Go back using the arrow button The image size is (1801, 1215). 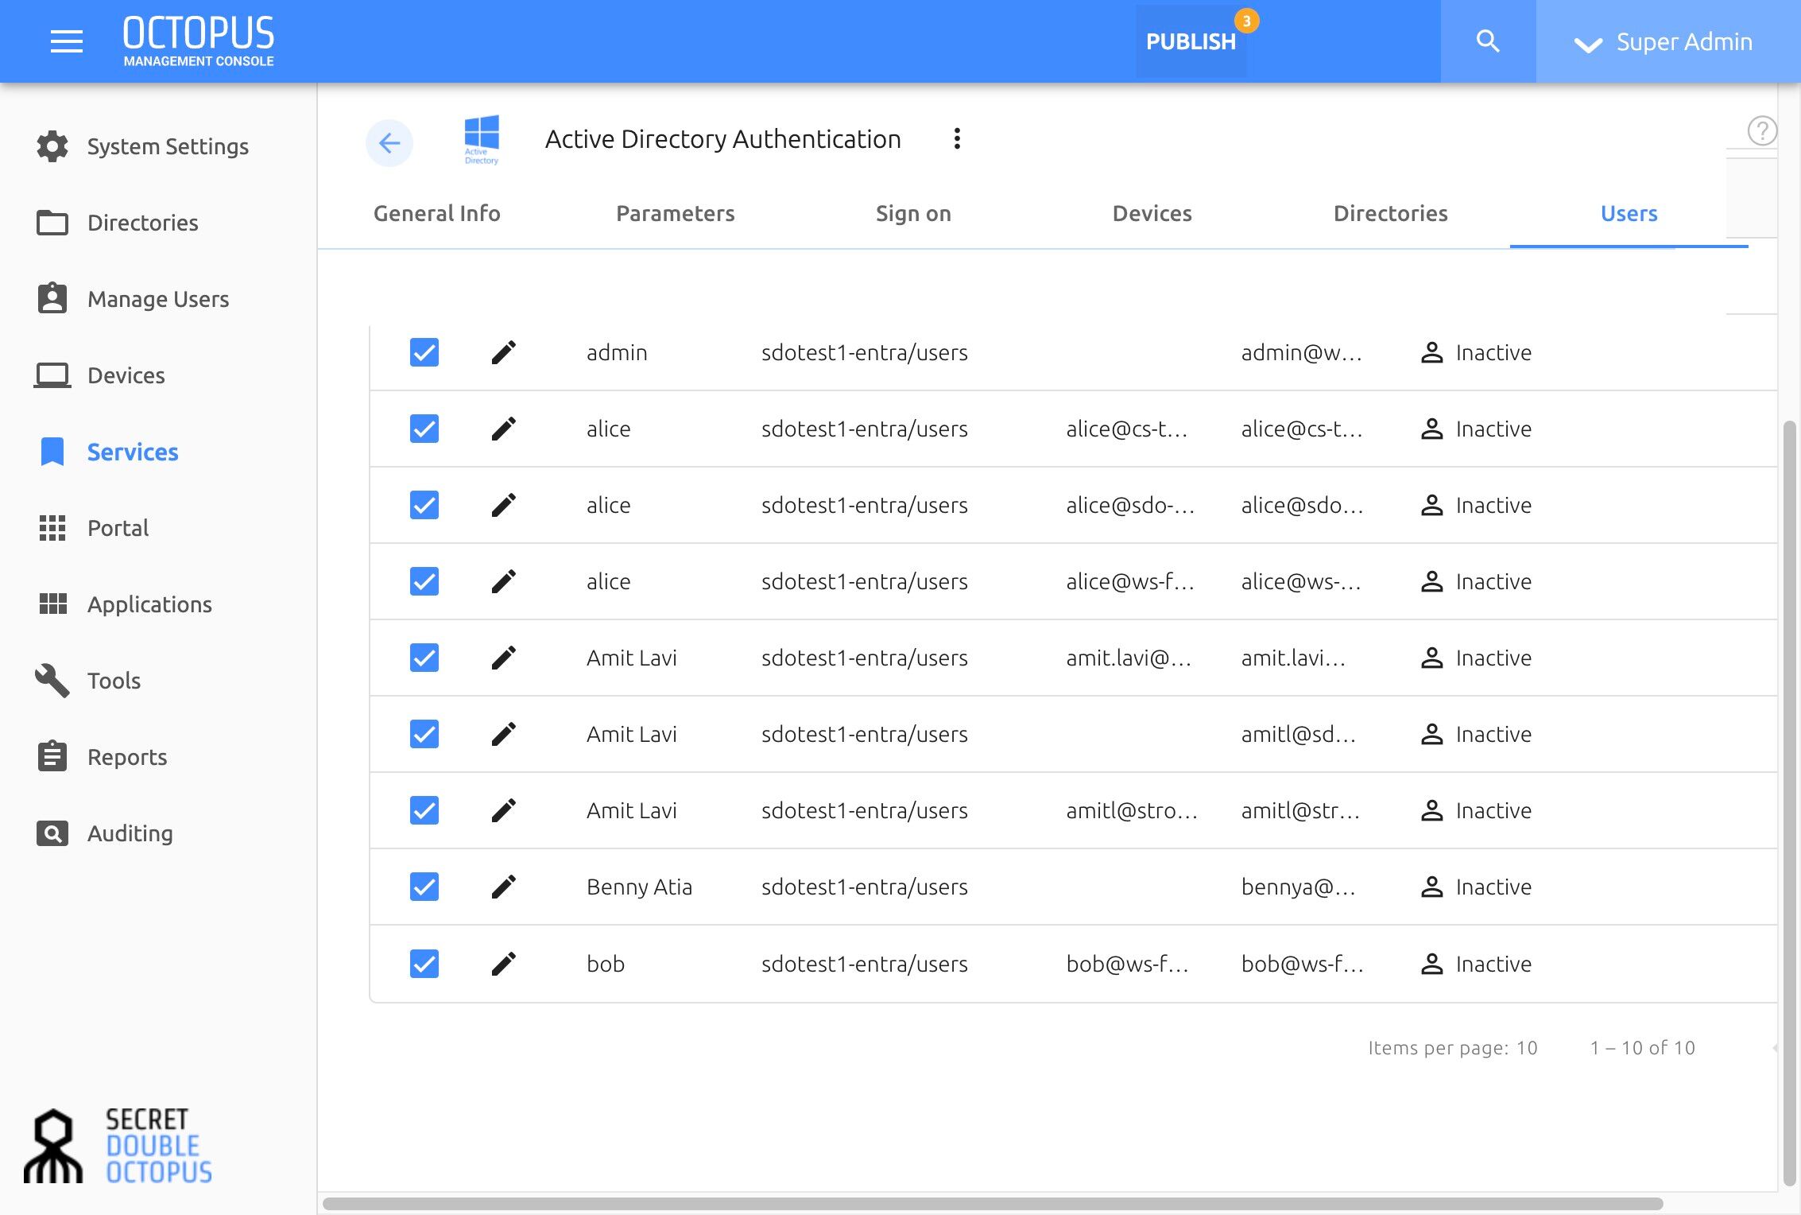coord(389,143)
